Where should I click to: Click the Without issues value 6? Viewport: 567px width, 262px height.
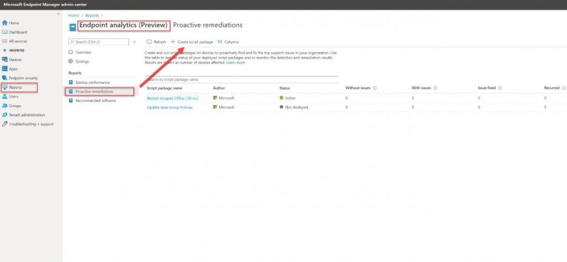347,98
